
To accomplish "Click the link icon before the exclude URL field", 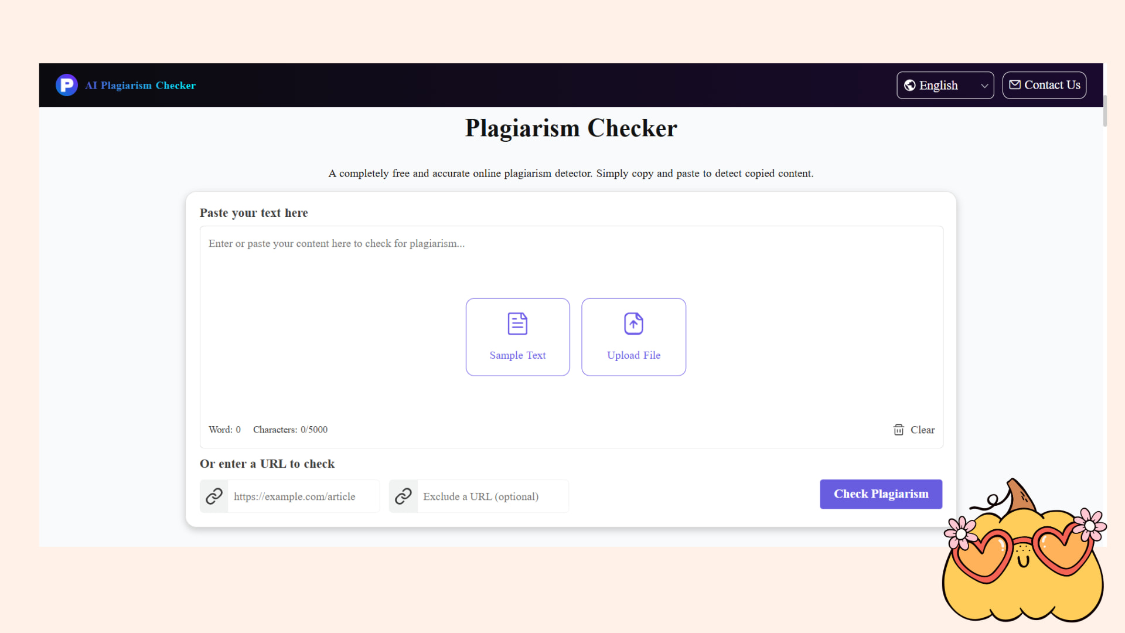I will (403, 496).
